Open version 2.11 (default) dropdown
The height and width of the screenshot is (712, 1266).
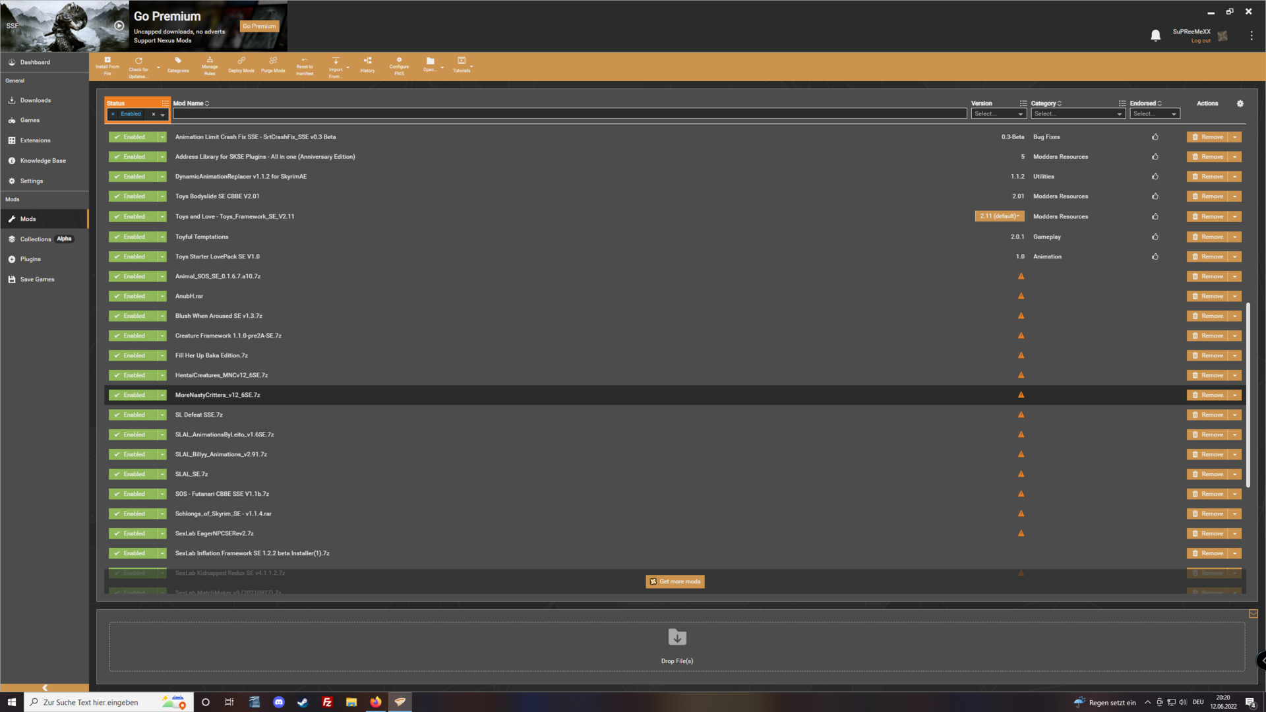click(x=999, y=216)
